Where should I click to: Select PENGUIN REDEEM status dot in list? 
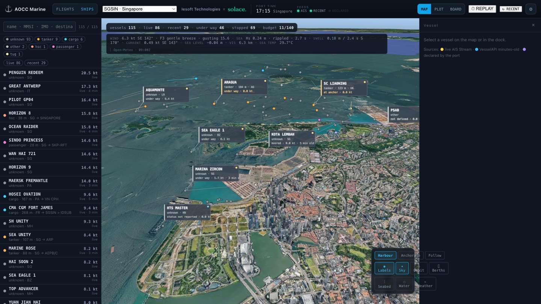click(x=5, y=75)
